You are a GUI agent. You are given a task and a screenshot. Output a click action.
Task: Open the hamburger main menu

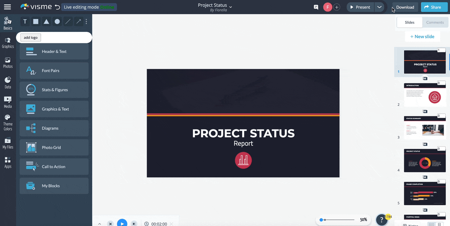(7, 7)
